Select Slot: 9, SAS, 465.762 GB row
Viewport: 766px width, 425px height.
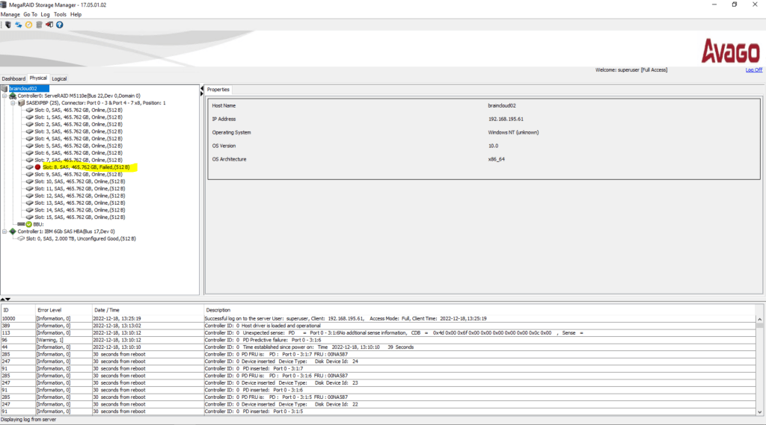tap(78, 174)
